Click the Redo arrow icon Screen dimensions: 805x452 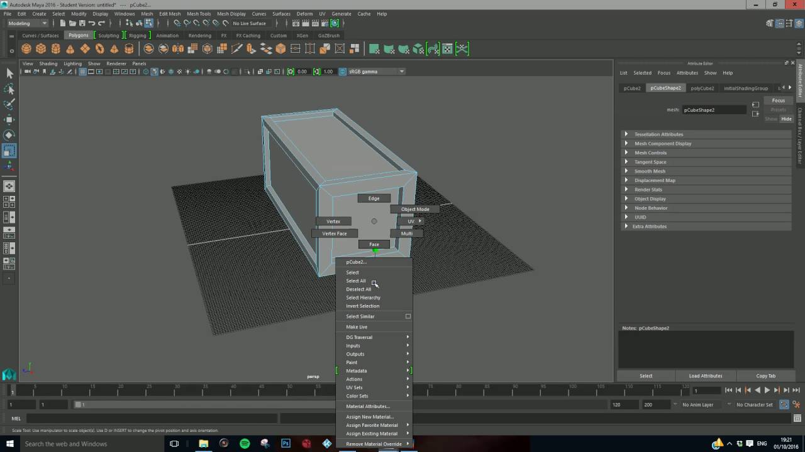101,23
